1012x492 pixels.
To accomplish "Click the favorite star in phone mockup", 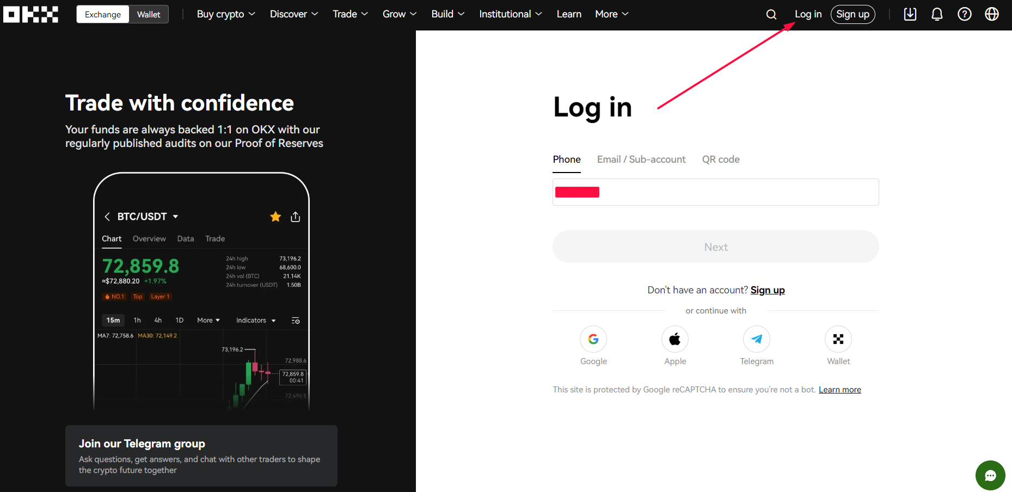I will (275, 217).
